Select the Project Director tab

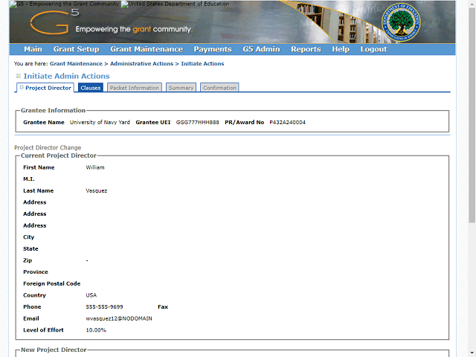point(45,88)
